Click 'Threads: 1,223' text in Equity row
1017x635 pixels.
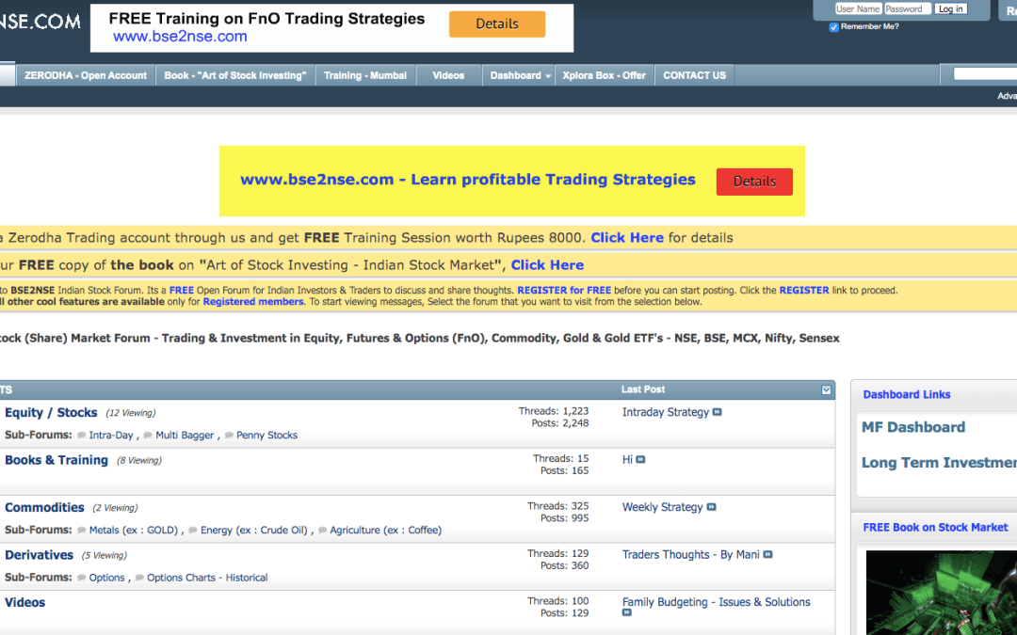(x=554, y=411)
